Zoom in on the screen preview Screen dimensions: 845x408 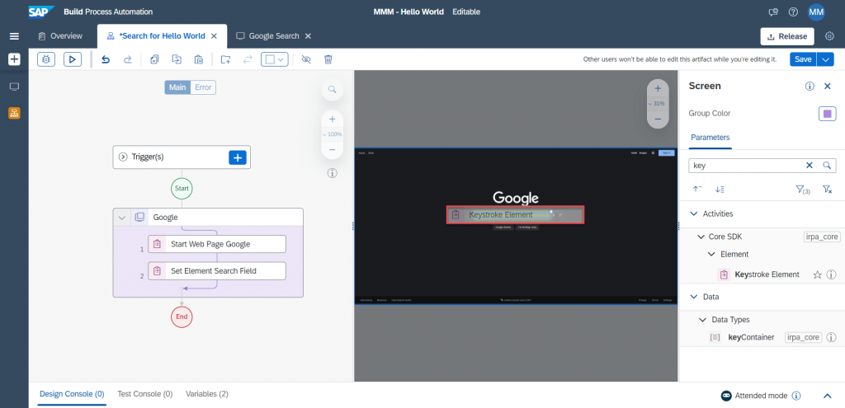click(658, 89)
